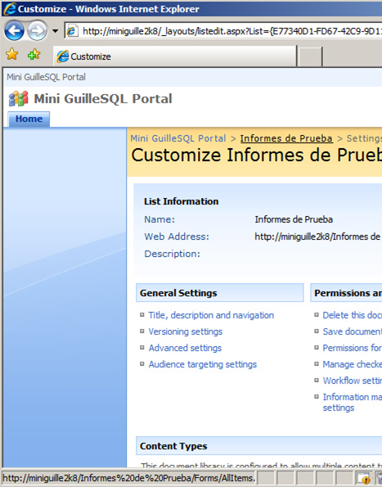Open the Home navigation tab
This screenshot has width=382, height=487.
tap(29, 119)
